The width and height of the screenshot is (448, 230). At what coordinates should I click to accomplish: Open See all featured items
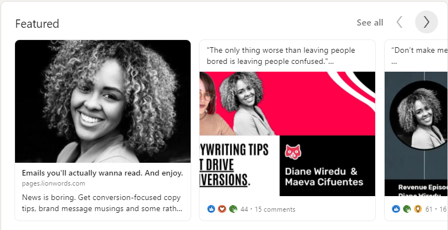click(370, 23)
